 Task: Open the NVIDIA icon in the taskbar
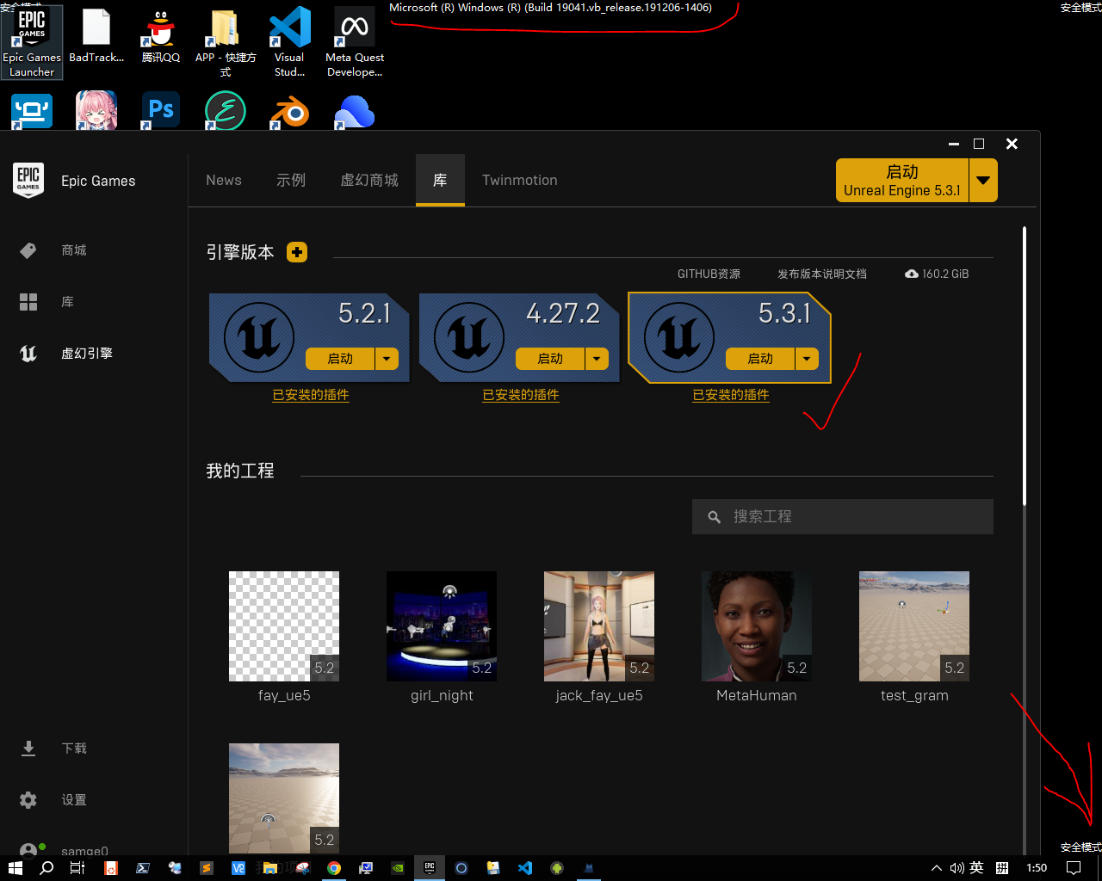398,868
